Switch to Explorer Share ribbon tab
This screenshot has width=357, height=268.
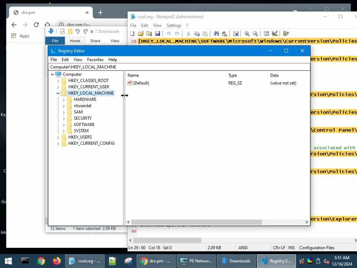(95, 41)
